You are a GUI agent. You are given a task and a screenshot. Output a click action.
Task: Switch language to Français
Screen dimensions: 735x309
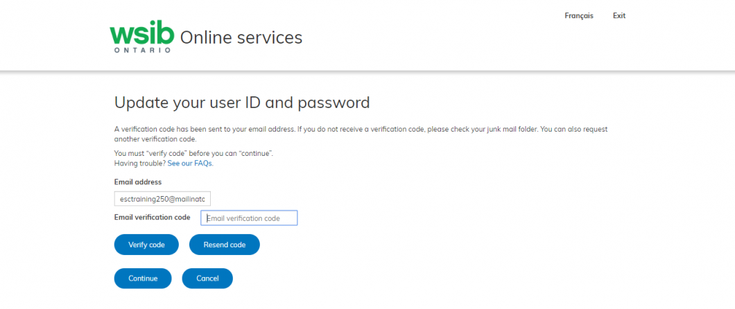(x=579, y=16)
